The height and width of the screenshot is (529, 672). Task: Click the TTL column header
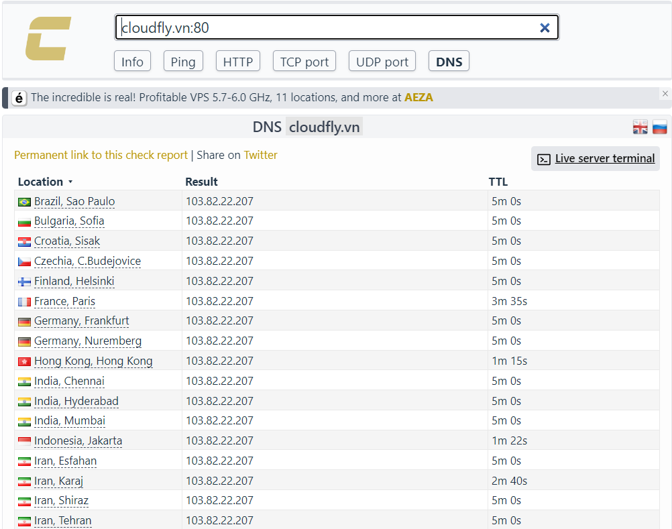(x=498, y=182)
